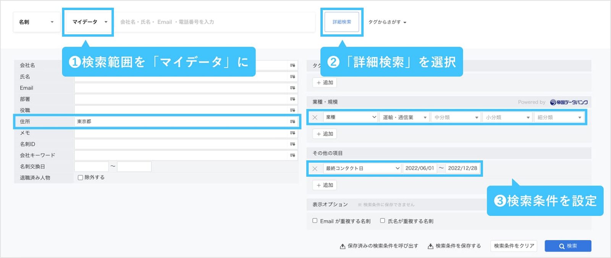Click the list icon on the 氏名 row
This screenshot has height=258, width=611.
coord(293,76)
